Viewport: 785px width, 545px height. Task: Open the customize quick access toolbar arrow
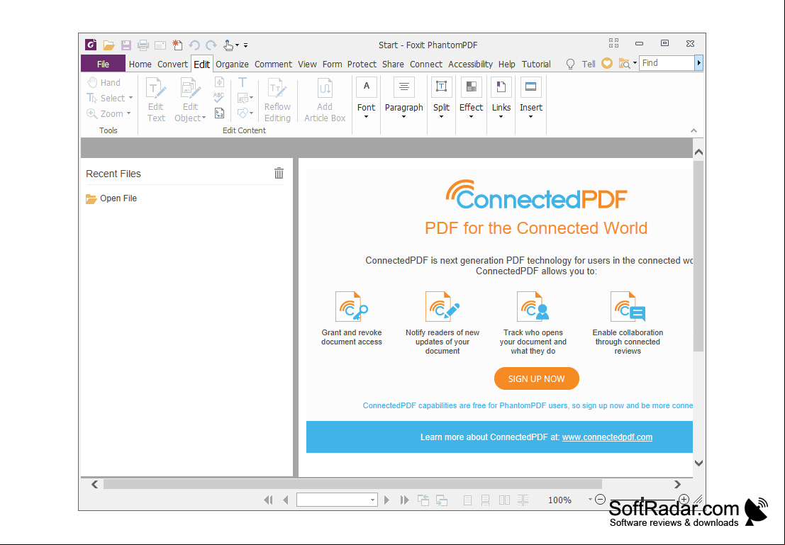coord(246,45)
